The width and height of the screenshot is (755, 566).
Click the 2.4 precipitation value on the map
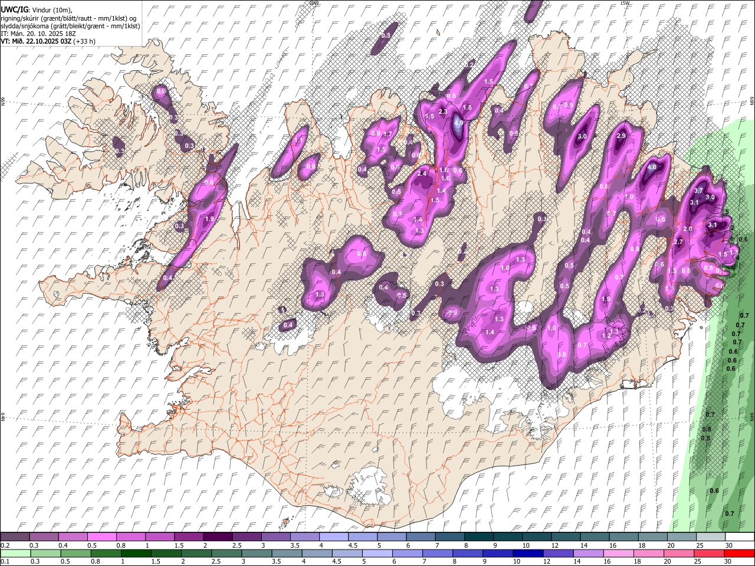pyautogui.click(x=422, y=174)
